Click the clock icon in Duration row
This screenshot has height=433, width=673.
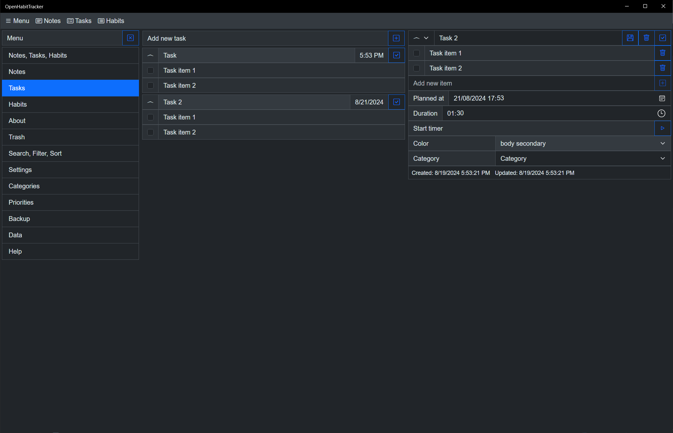661,113
